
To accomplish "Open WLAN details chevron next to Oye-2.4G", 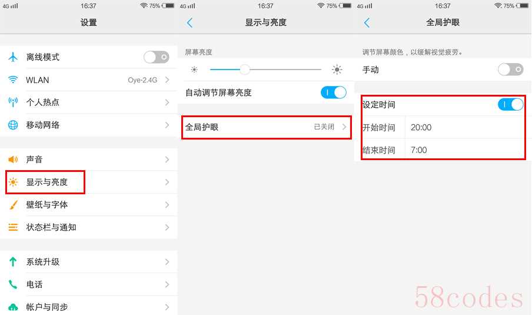I will (x=167, y=79).
